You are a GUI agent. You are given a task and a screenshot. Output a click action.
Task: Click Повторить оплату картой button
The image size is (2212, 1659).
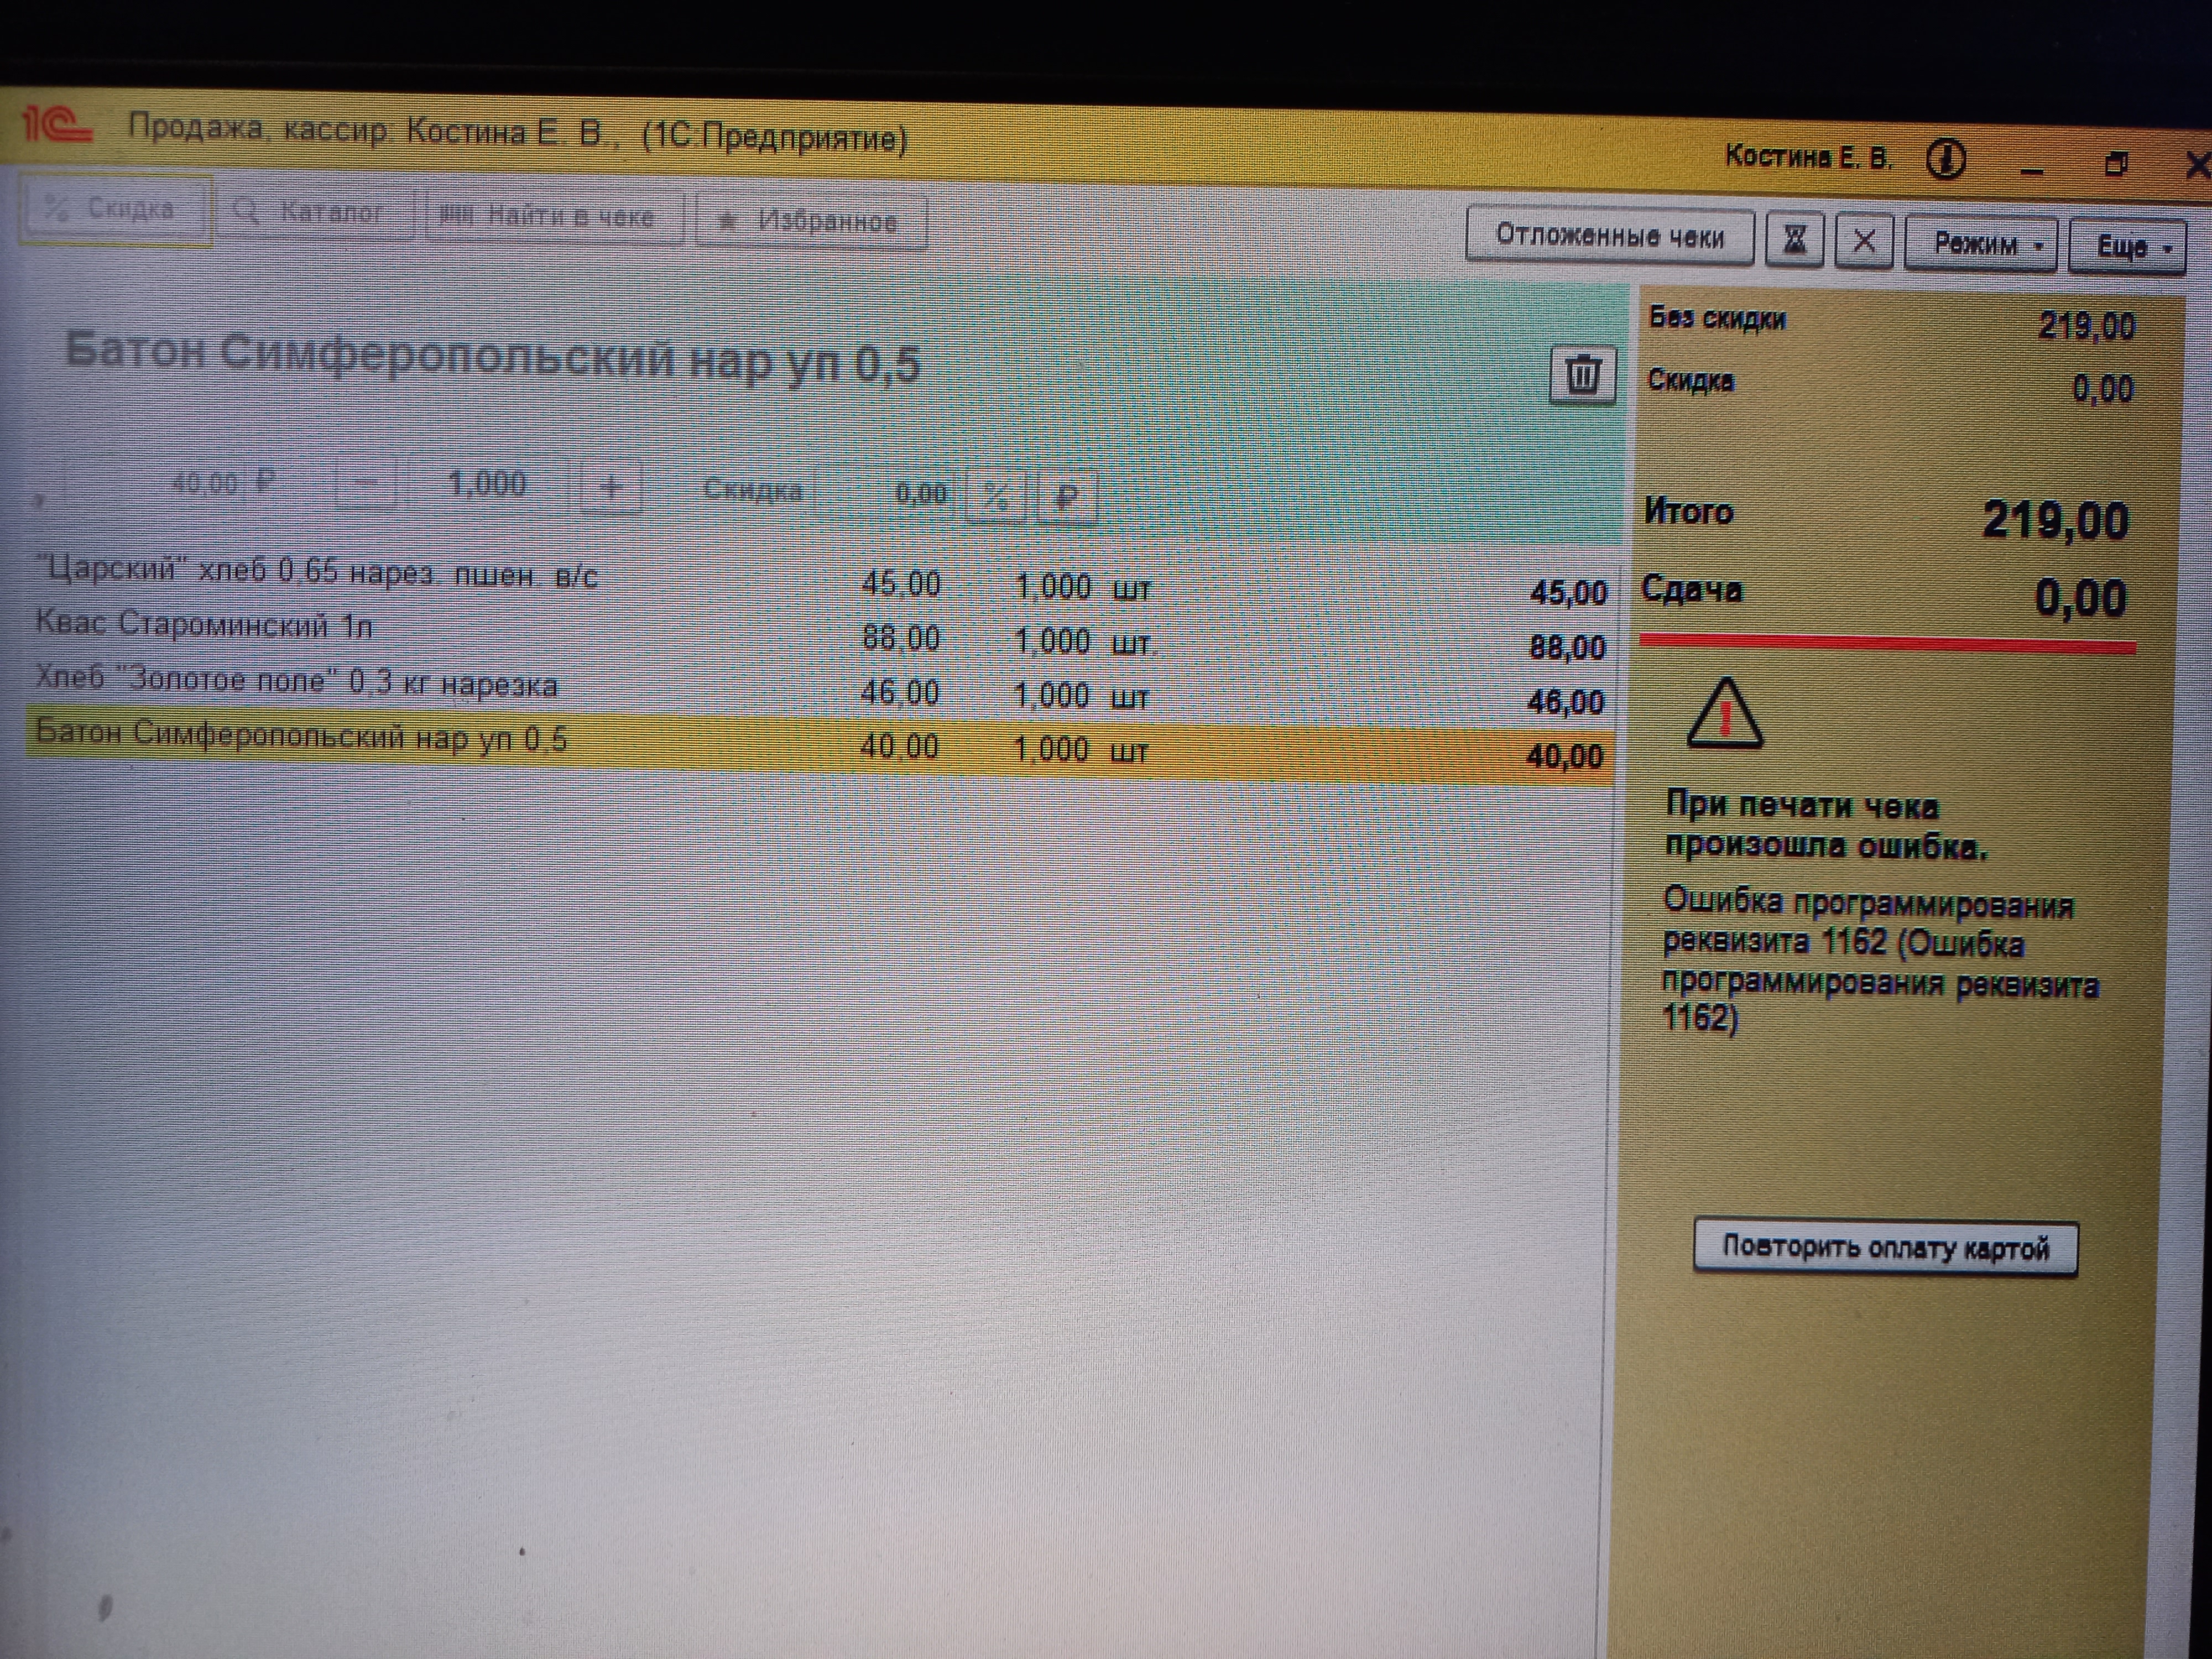point(1885,1247)
